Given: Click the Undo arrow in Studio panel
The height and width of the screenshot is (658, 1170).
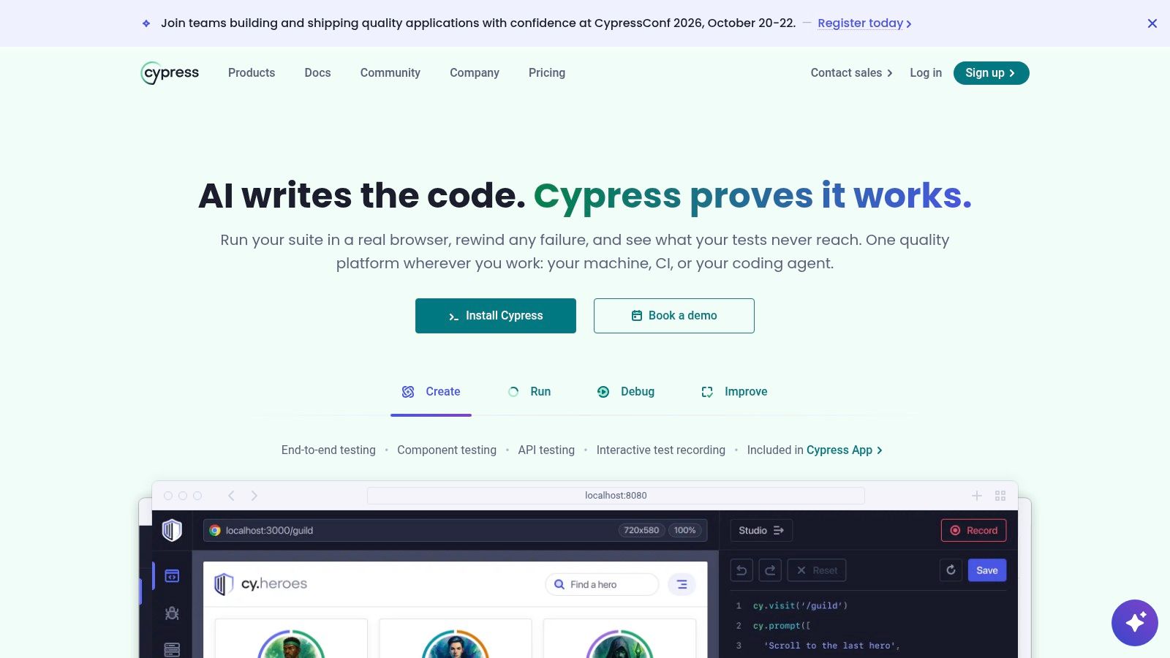Looking at the screenshot, I should point(741,570).
